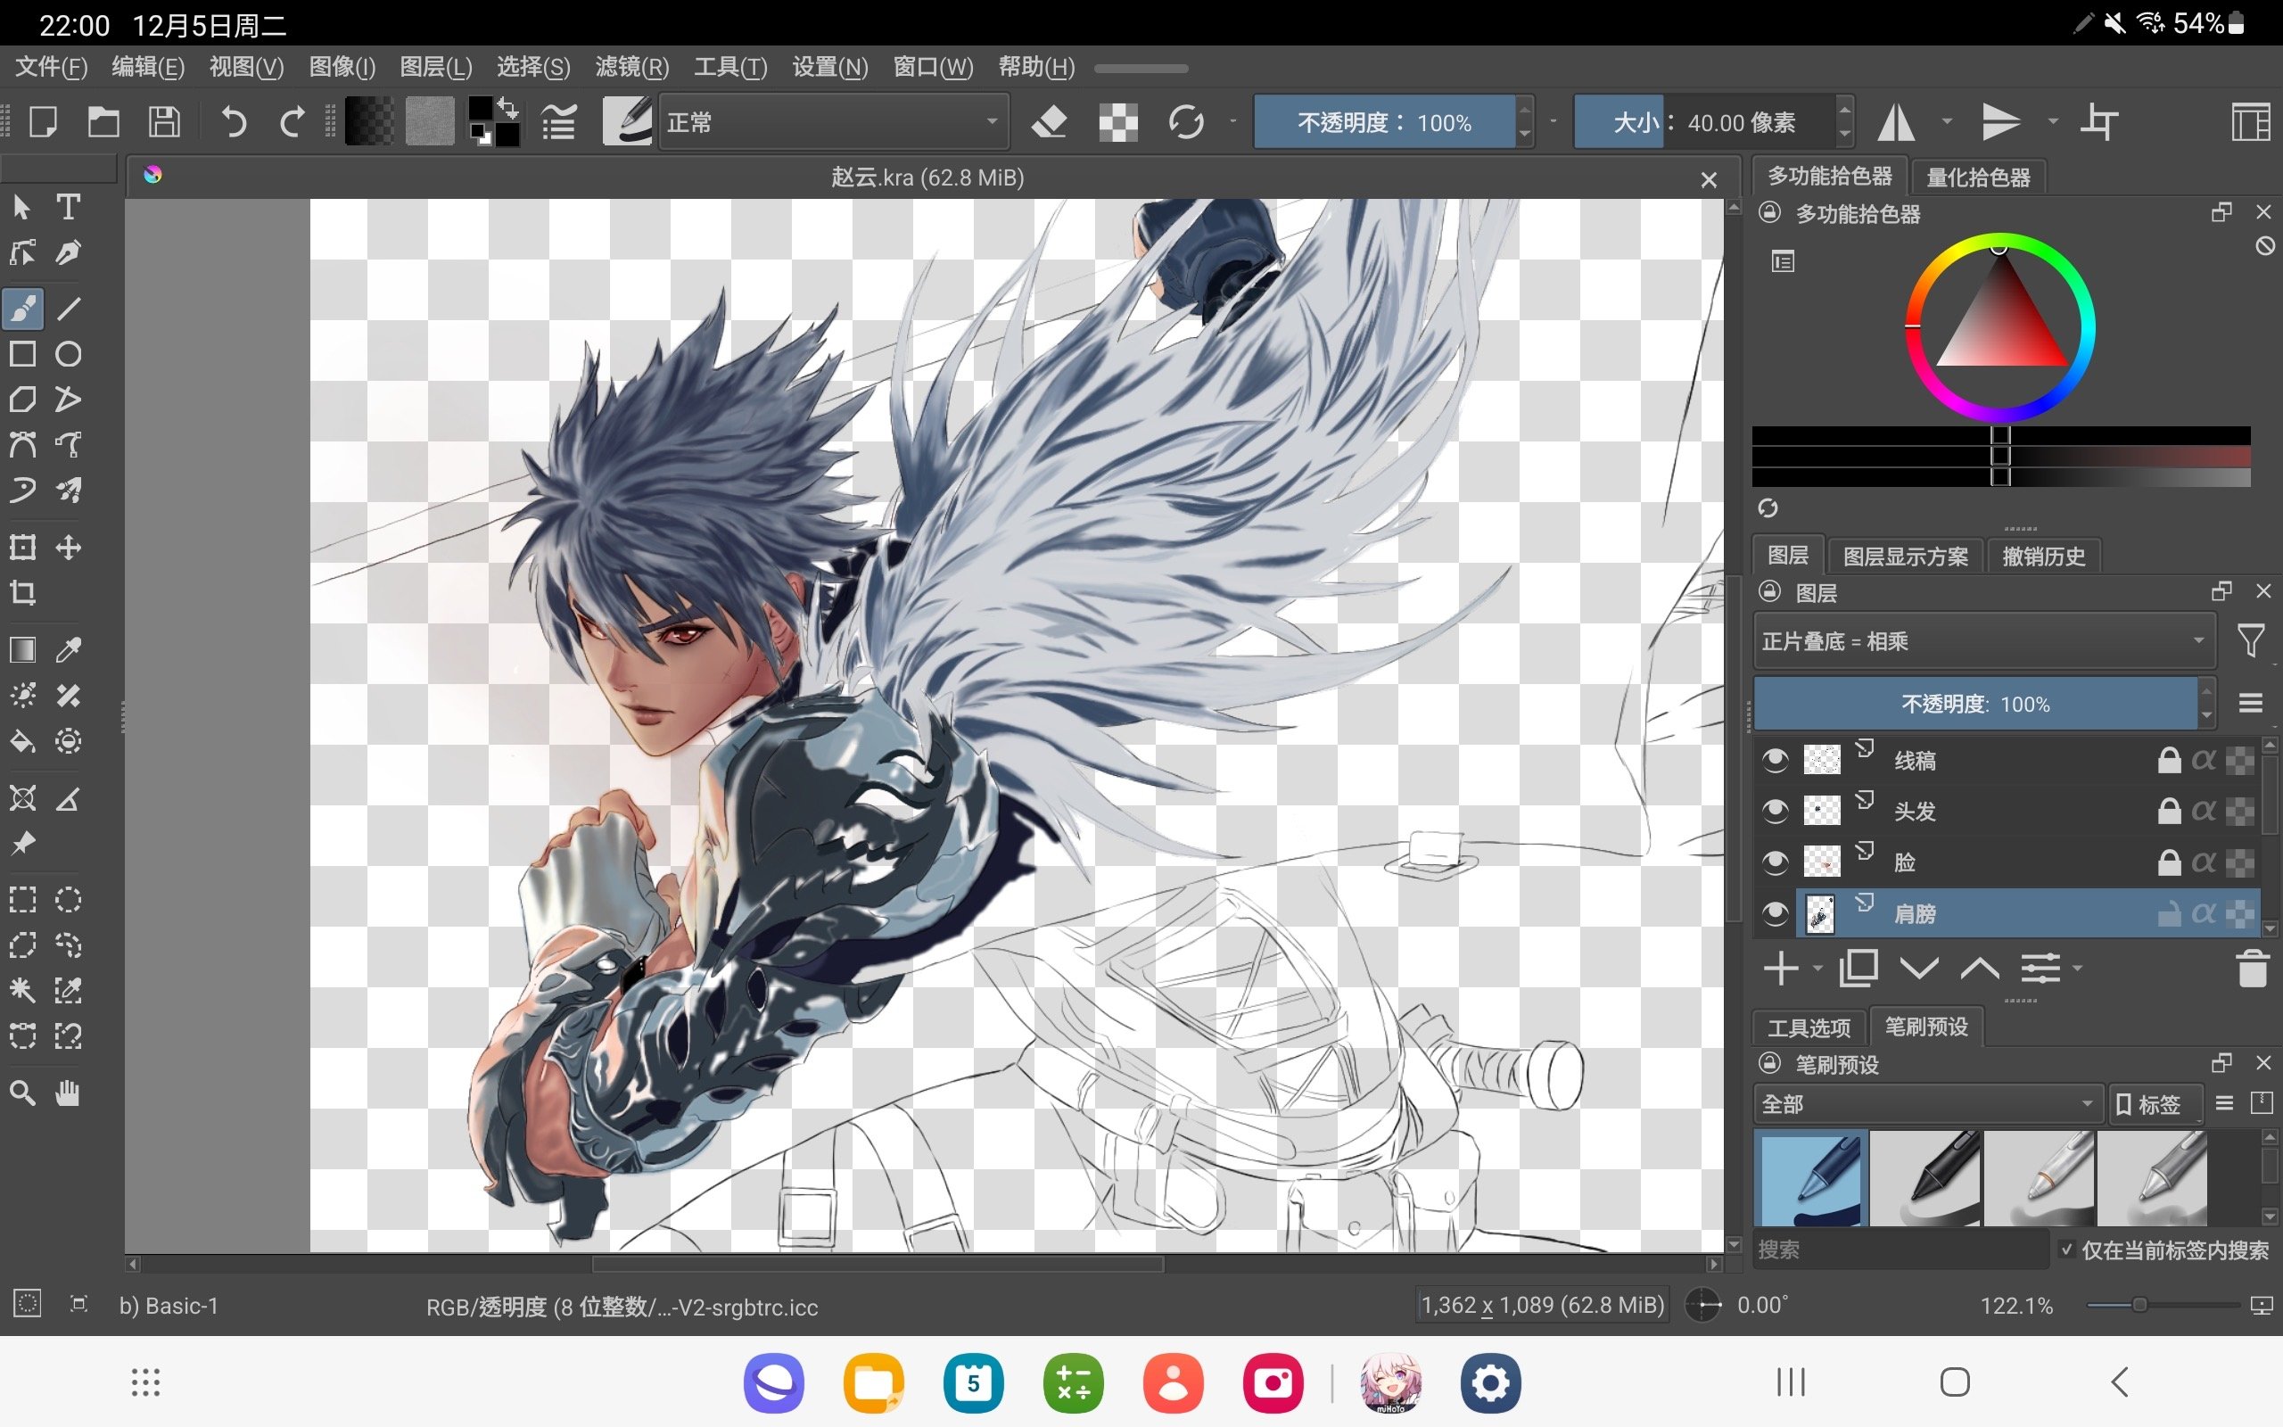Pick a color on hue ring

[2000, 327]
